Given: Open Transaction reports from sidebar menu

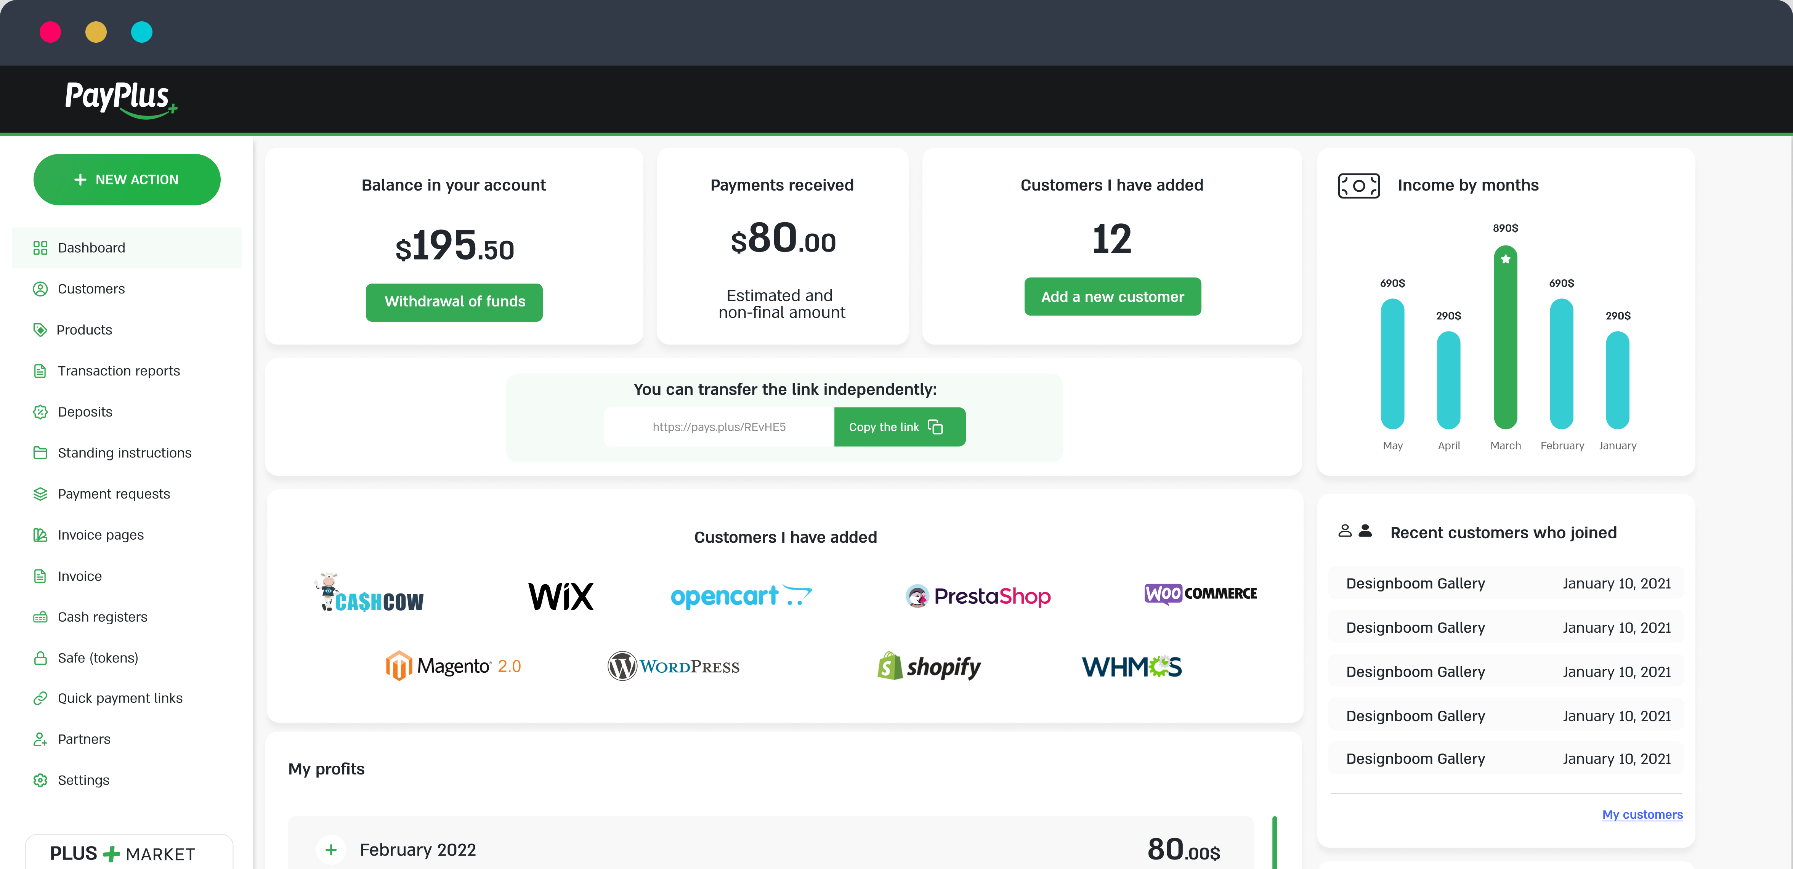Looking at the screenshot, I should pyautogui.click(x=118, y=371).
